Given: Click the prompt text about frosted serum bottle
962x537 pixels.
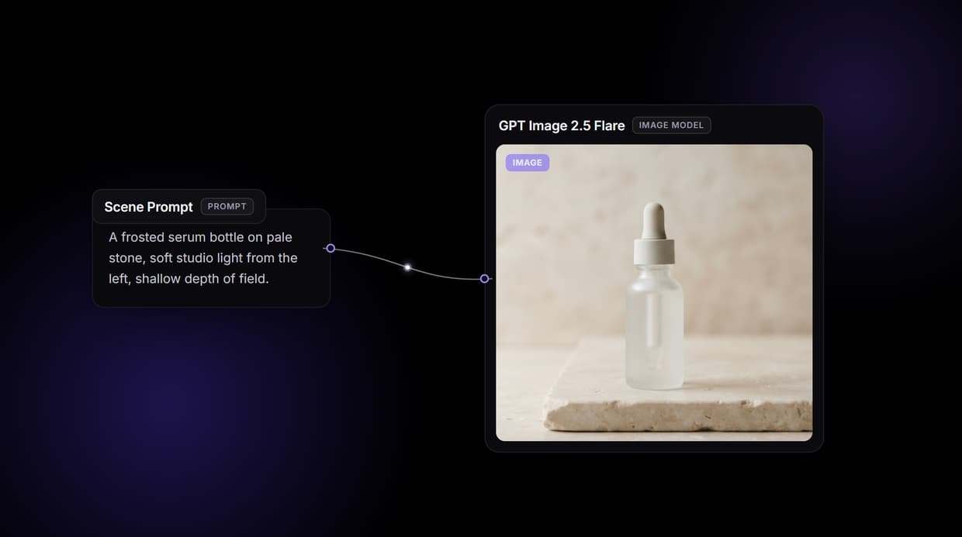Looking at the screenshot, I should (203, 258).
